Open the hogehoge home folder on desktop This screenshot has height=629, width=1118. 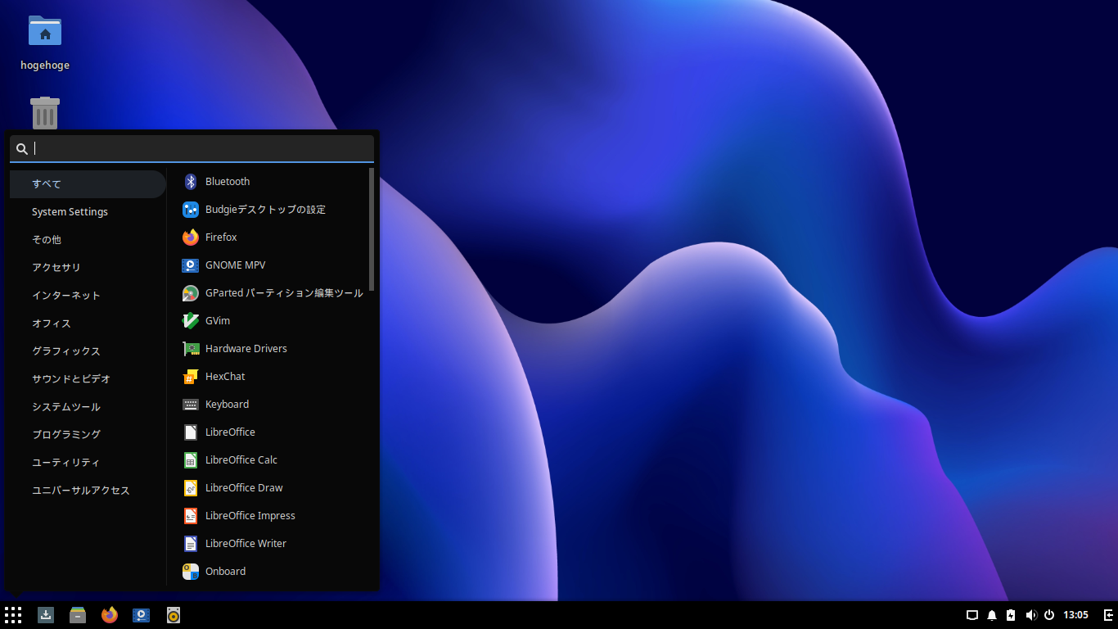(45, 42)
